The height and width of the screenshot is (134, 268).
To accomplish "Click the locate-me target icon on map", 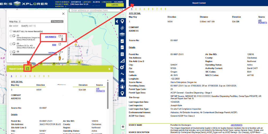I will pyautogui.click(x=123, y=126).
